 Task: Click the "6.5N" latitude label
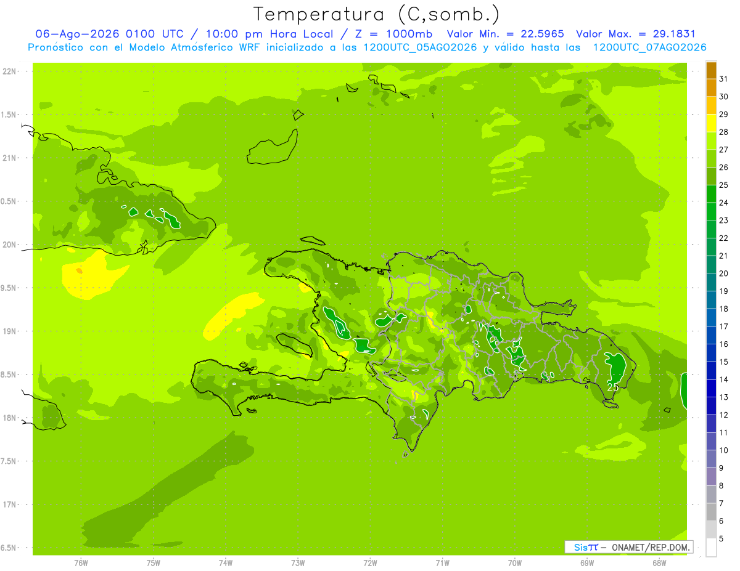pyautogui.click(x=9, y=548)
